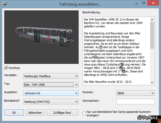
Task: Click the Fahrzeug auswählen title bar text
Action: [80, 4]
